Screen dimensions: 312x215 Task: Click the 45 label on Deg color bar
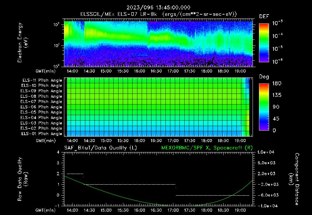click(x=276, y=119)
